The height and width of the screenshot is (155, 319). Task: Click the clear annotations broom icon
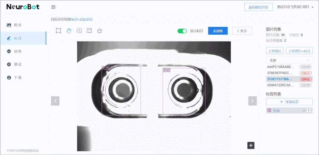(x=100, y=31)
